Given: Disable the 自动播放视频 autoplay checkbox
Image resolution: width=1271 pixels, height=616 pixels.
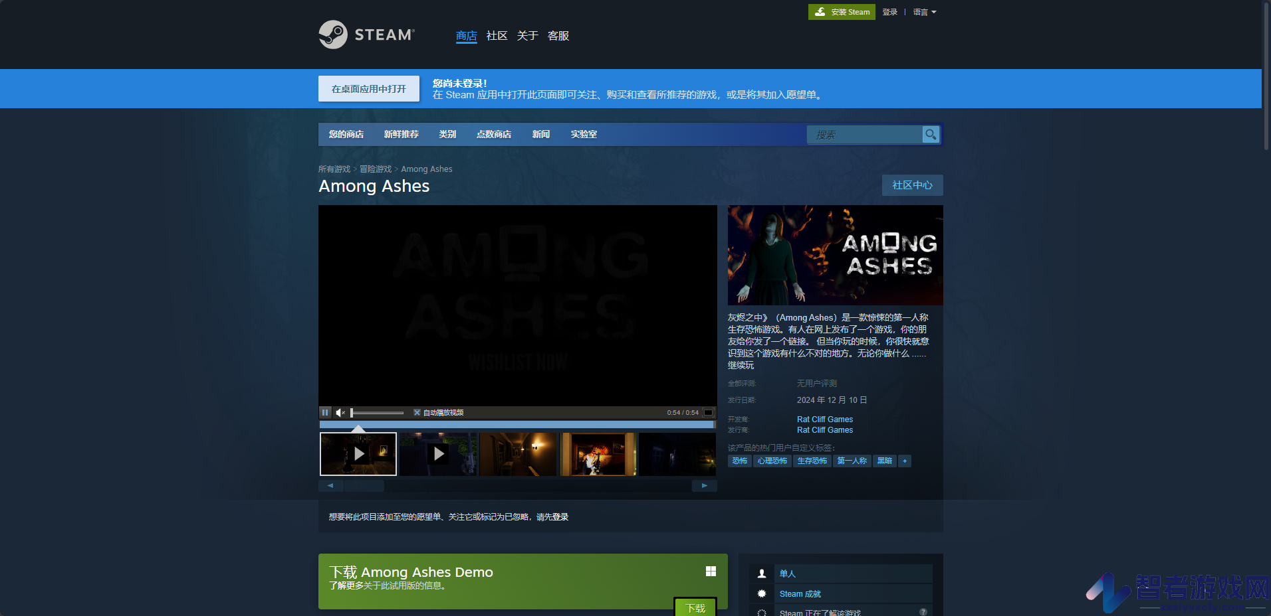Looking at the screenshot, I should tap(417, 412).
